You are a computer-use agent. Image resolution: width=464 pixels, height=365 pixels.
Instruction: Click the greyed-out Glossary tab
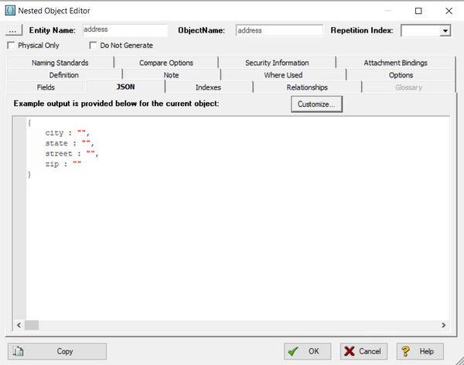(408, 87)
